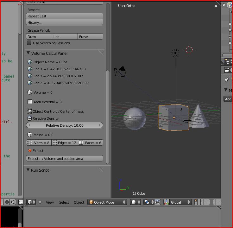
Task: Click world icon beside Loc X
Action: pyautogui.click(x=30, y=69)
